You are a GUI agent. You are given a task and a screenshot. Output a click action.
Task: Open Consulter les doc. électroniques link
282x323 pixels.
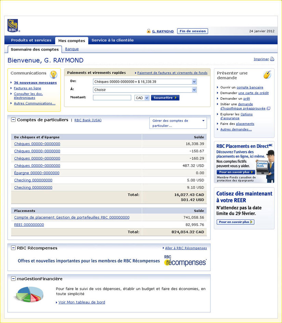tap(28, 96)
